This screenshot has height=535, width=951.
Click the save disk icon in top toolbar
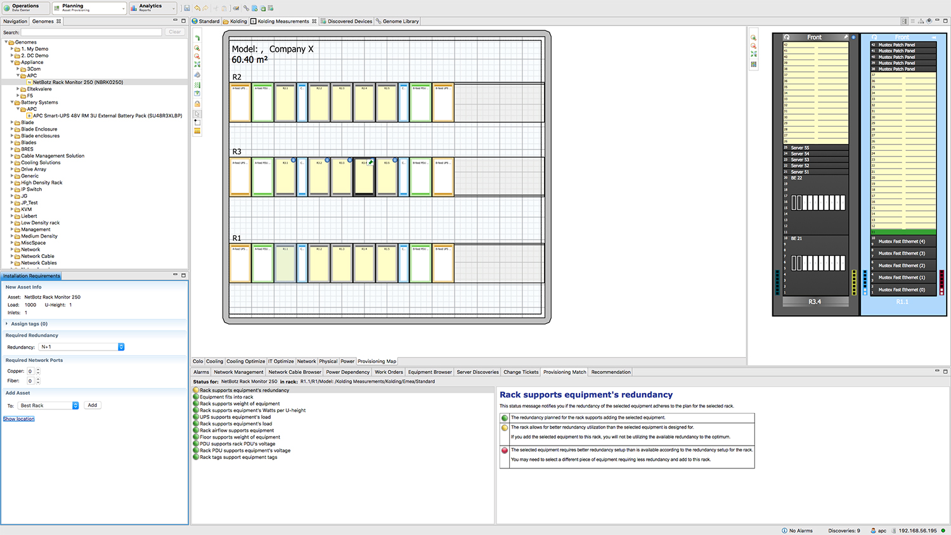[187, 8]
